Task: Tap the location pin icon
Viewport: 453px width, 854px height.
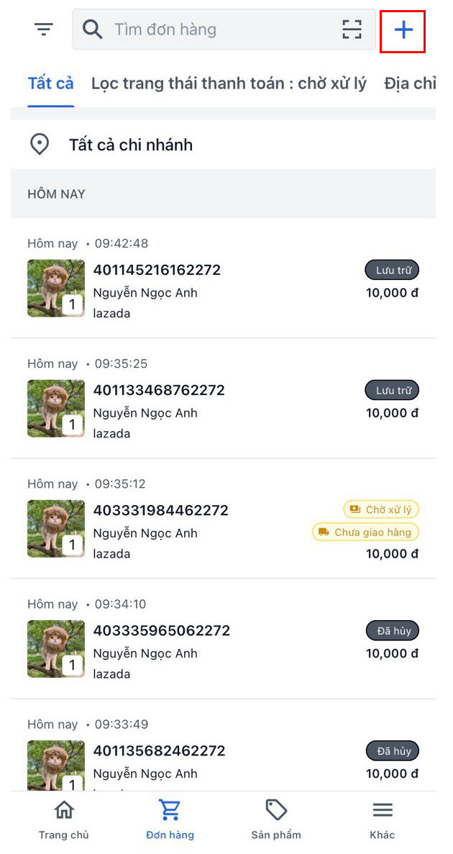Action: [x=40, y=145]
